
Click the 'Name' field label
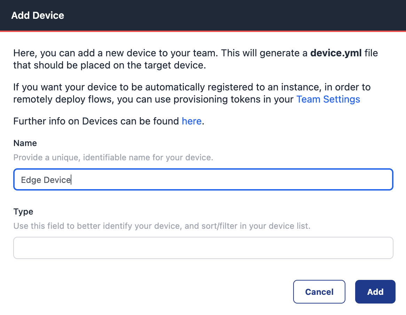pos(25,143)
